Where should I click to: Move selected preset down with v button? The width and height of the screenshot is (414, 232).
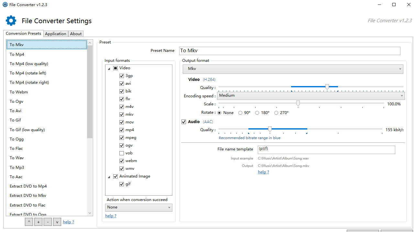coord(57,222)
